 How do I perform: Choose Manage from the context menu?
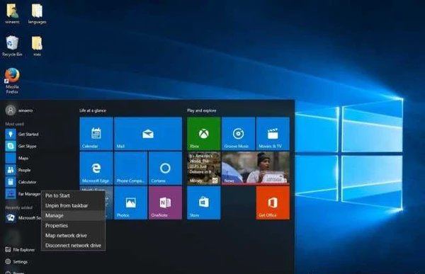coord(73,215)
